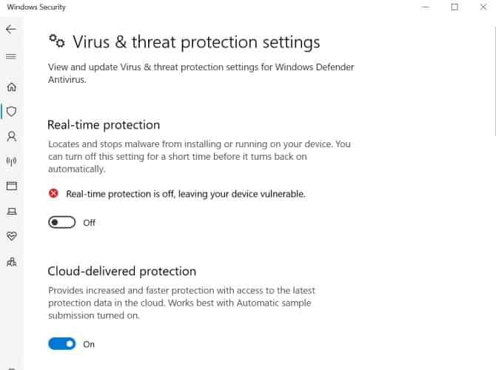The height and width of the screenshot is (370, 496).
Task: Open App & browser control icon
Action: [11, 186]
